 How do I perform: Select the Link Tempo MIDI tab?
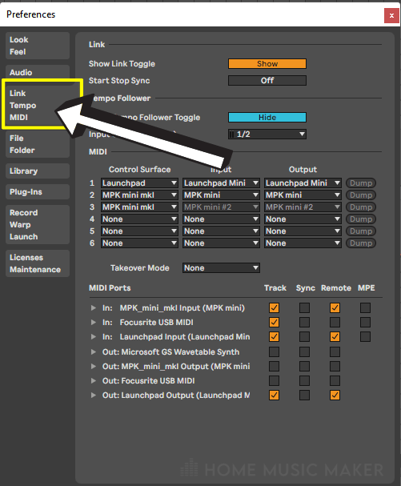tap(38, 105)
